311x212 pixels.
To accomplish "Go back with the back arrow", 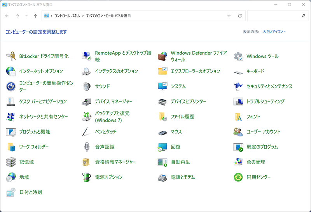I will click(7, 16).
